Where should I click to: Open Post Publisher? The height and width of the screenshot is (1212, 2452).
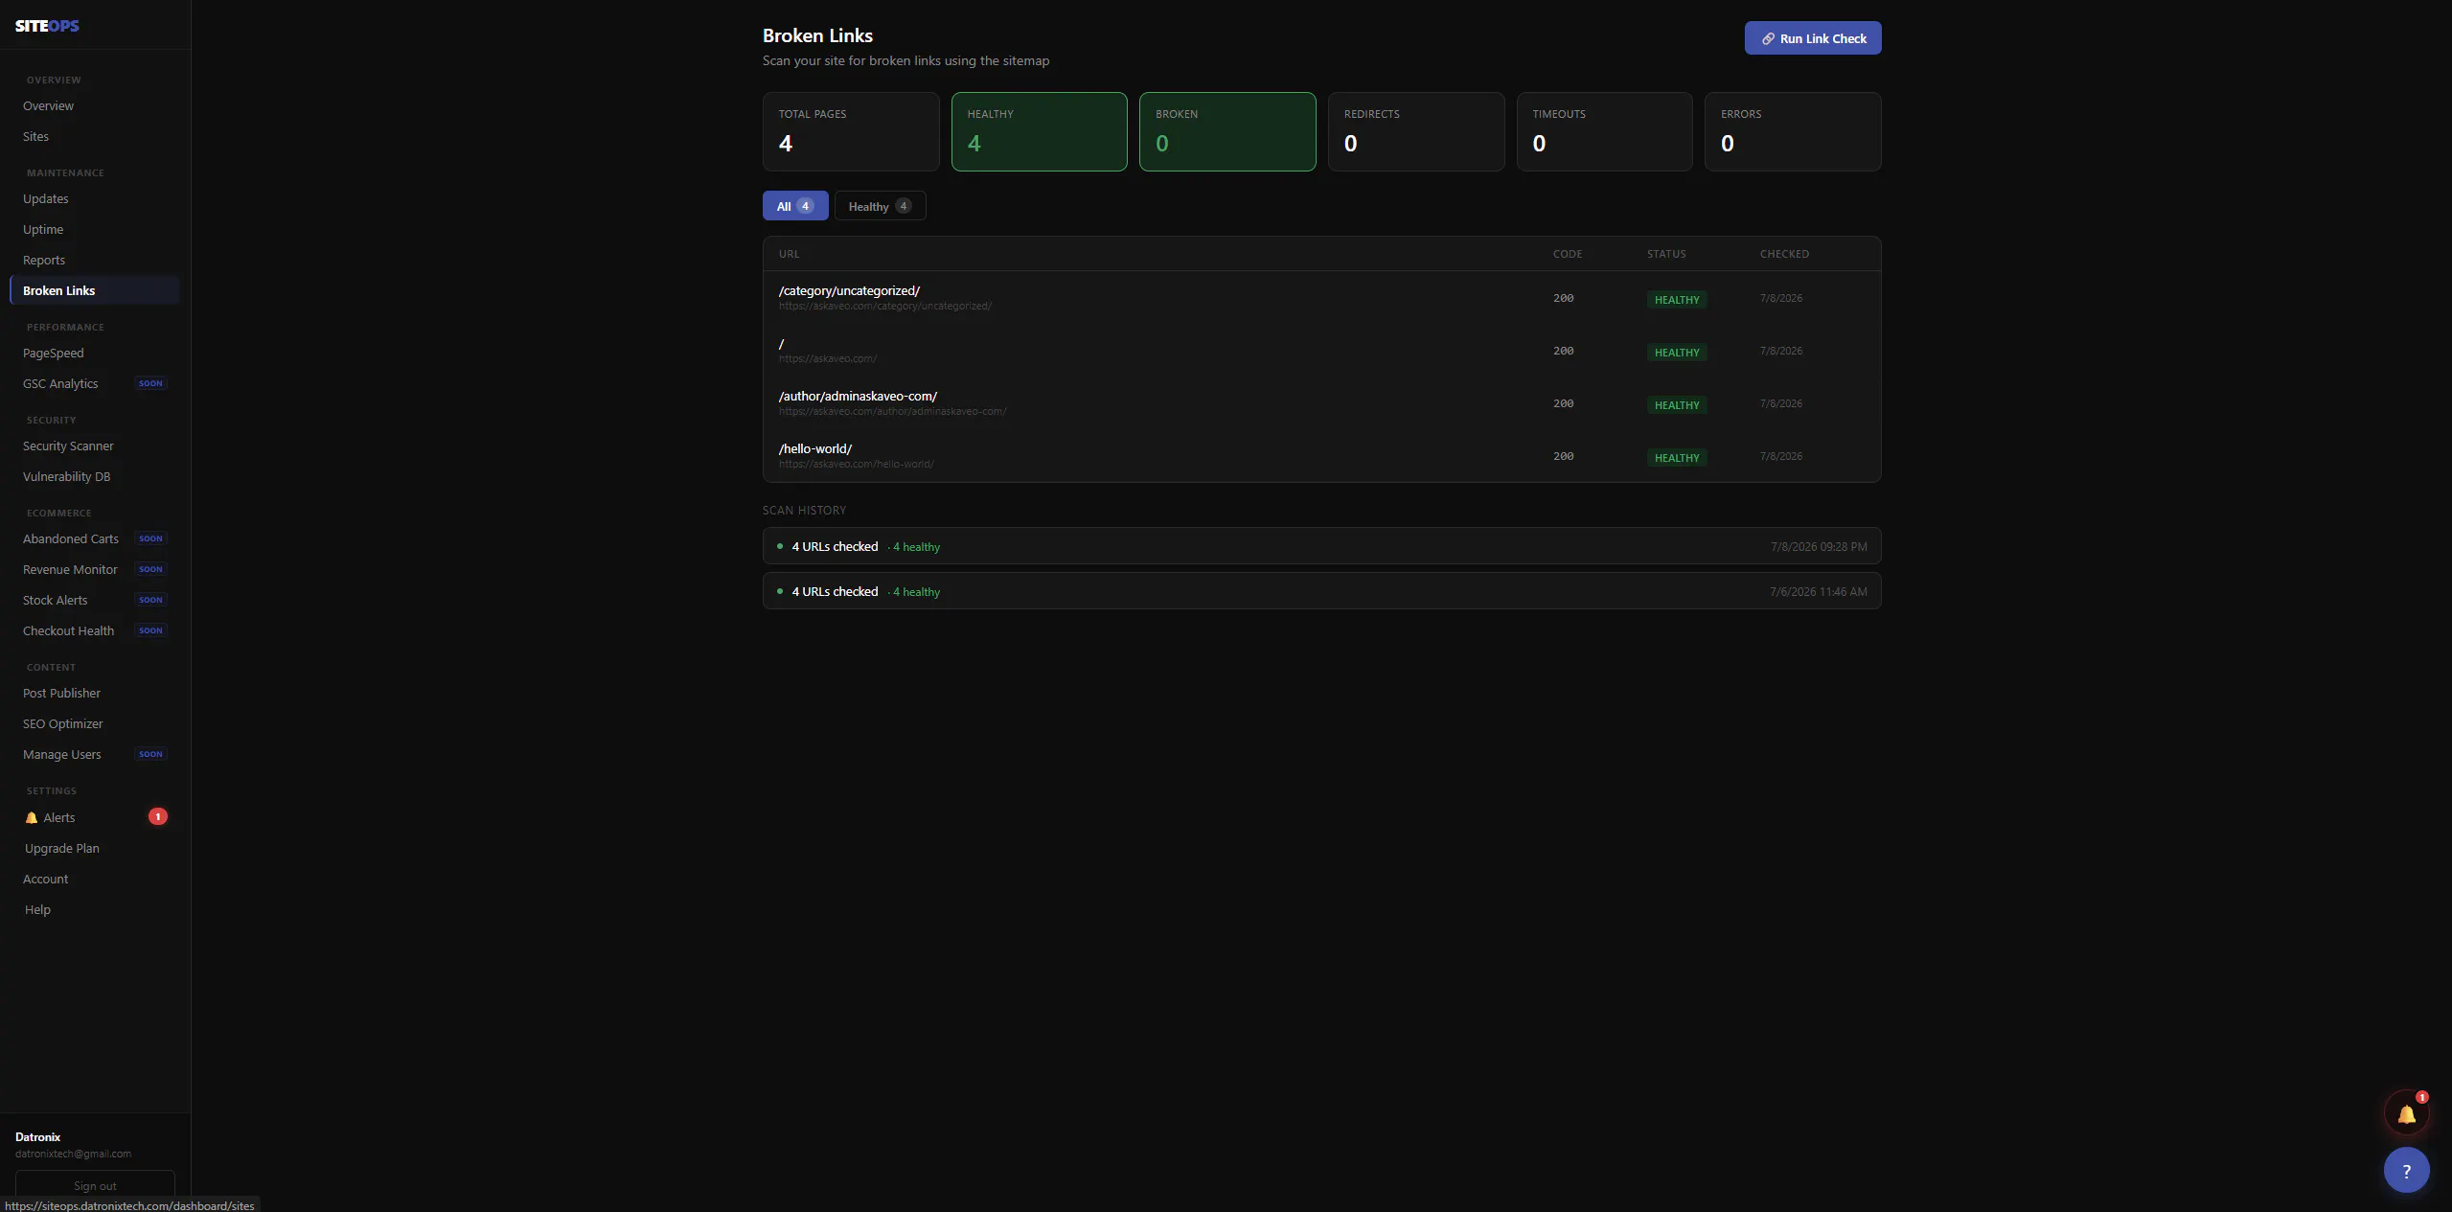[94, 693]
